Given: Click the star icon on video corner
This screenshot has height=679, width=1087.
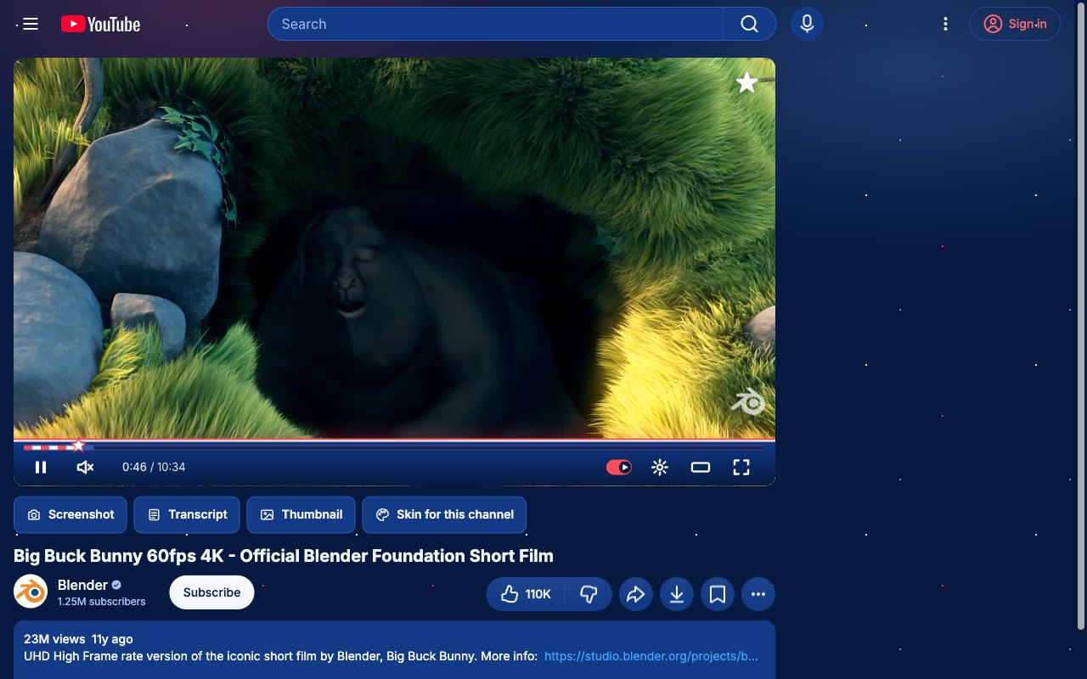Looking at the screenshot, I should (746, 82).
